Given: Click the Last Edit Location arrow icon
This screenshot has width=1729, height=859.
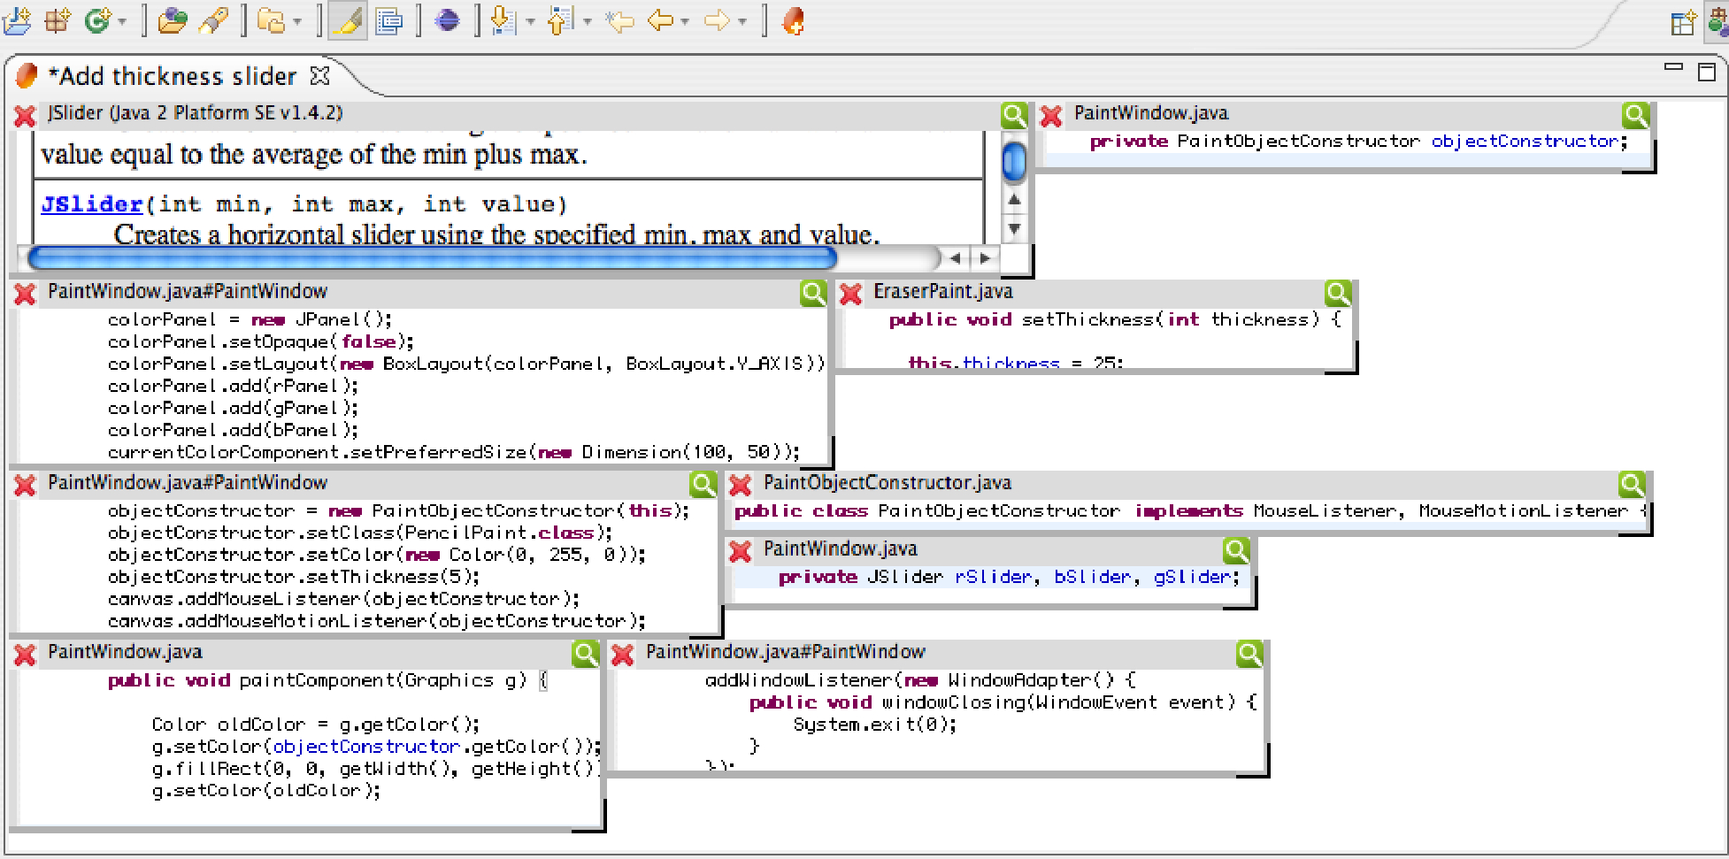Looking at the screenshot, I should (619, 20).
